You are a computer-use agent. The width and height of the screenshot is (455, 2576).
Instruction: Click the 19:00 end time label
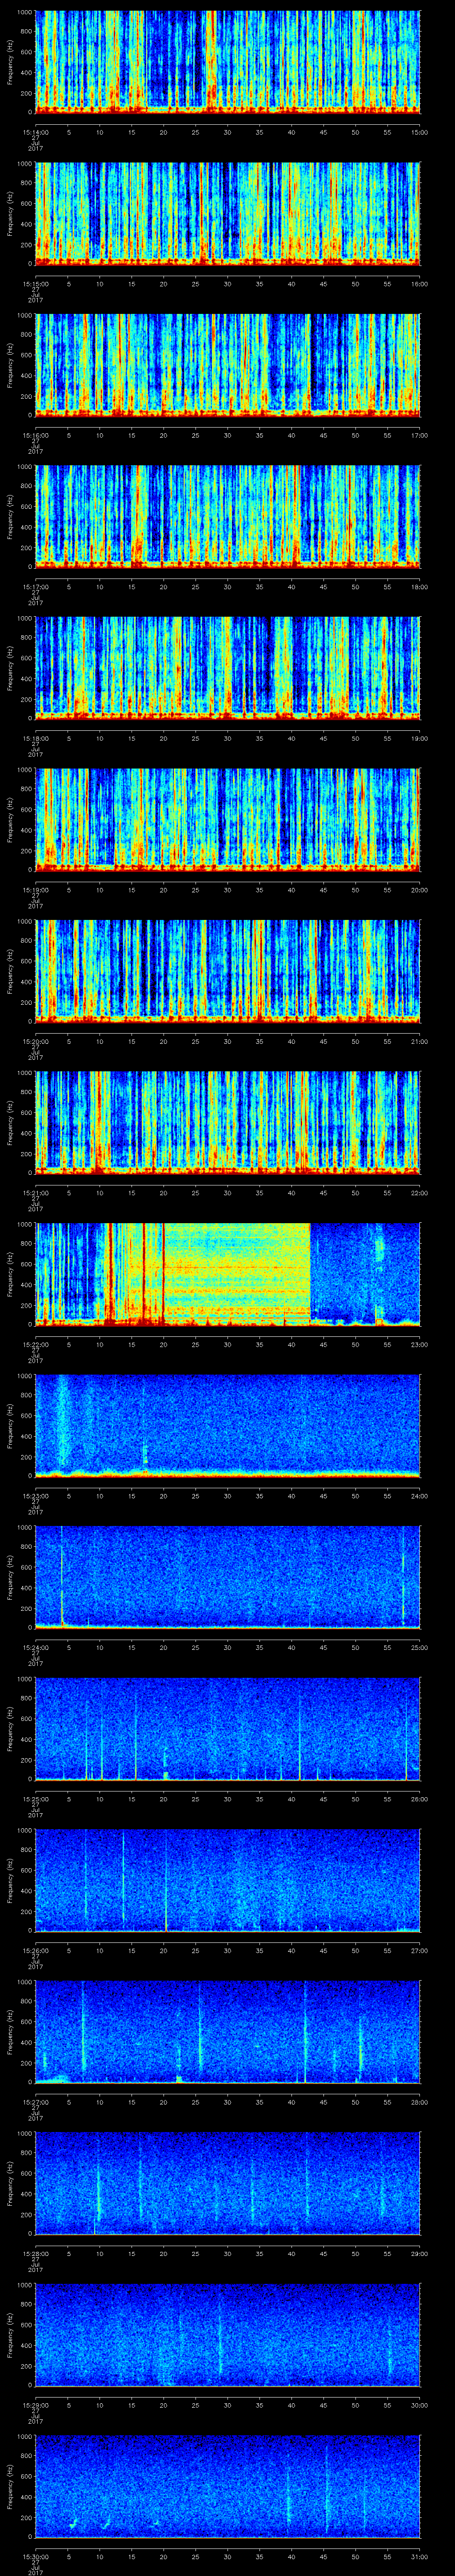click(x=419, y=738)
